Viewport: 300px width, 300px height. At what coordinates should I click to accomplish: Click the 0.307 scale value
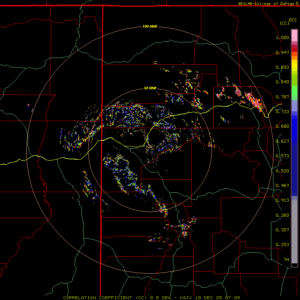pos(282,230)
